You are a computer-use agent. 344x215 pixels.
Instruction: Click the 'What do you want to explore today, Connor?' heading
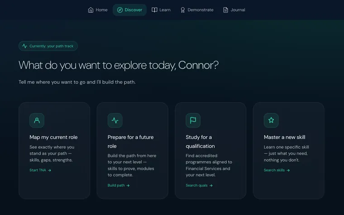pos(119,65)
